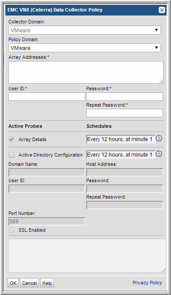
Task: Expand the Collector Domain dropdown
Action: click(x=84, y=30)
